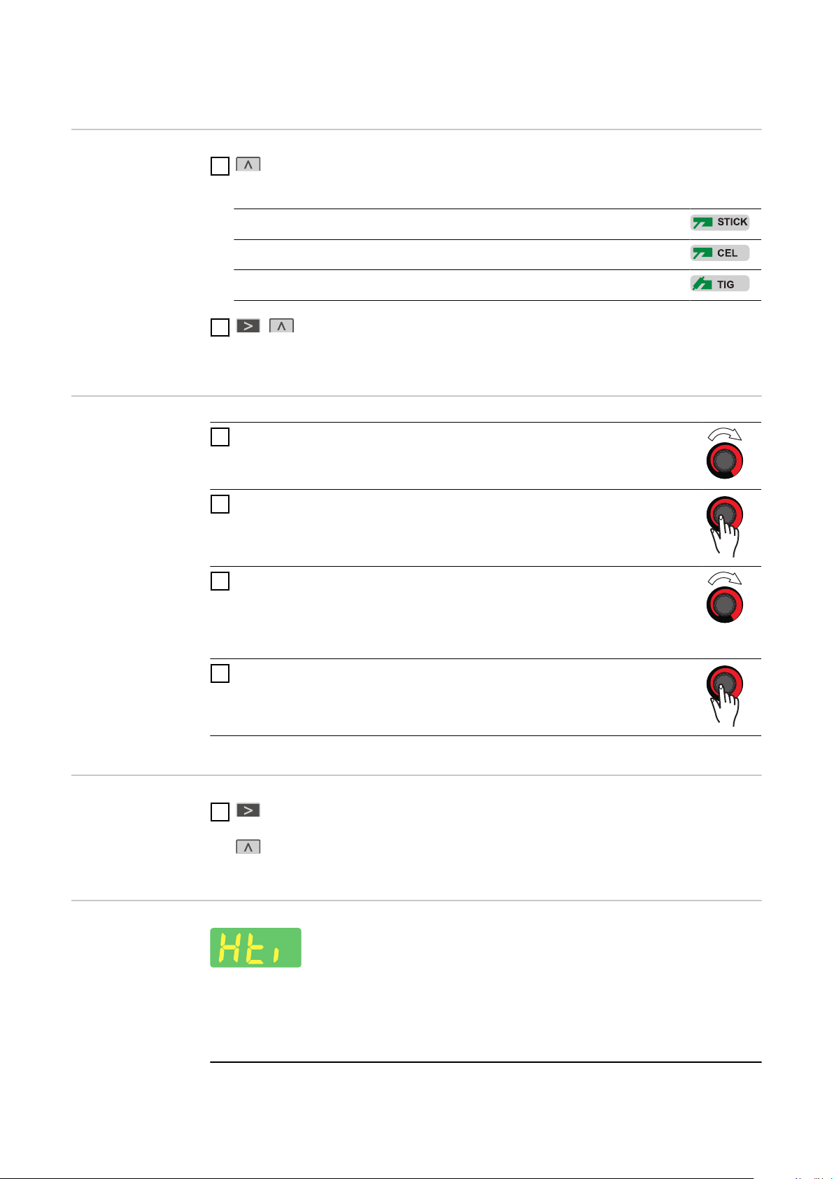Tick the step box beside the paired arrow keys
834x1179 pixels.
(x=220, y=327)
